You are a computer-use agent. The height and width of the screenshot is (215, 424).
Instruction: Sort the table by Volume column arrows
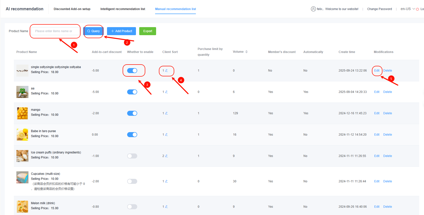(246, 52)
